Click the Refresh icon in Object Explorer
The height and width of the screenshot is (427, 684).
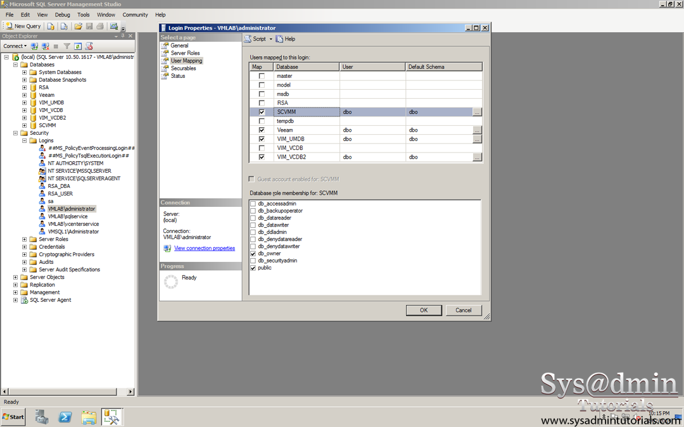[x=78, y=46]
